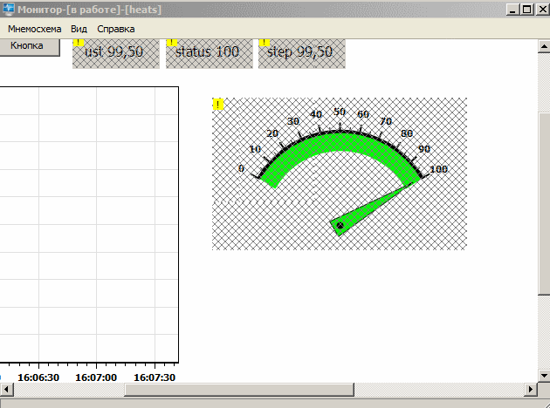The image size is (550, 408).
Task: Select the status 100 value indicator
Action: 210,53
